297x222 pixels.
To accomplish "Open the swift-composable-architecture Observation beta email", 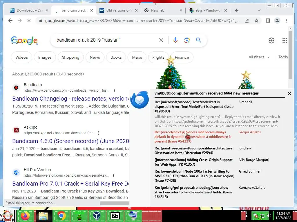I will 194,150.
